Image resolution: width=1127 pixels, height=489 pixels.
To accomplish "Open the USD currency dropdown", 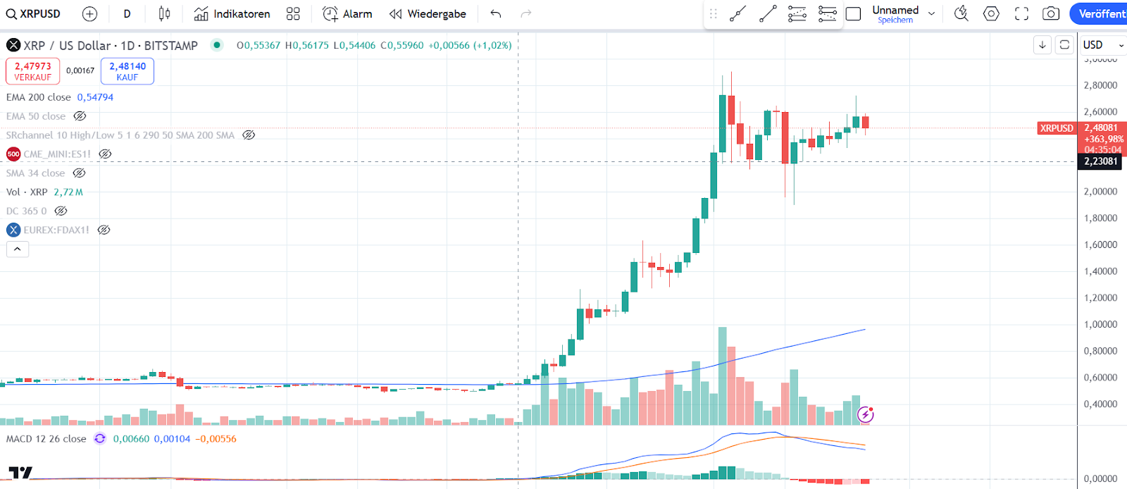I will click(x=1103, y=45).
